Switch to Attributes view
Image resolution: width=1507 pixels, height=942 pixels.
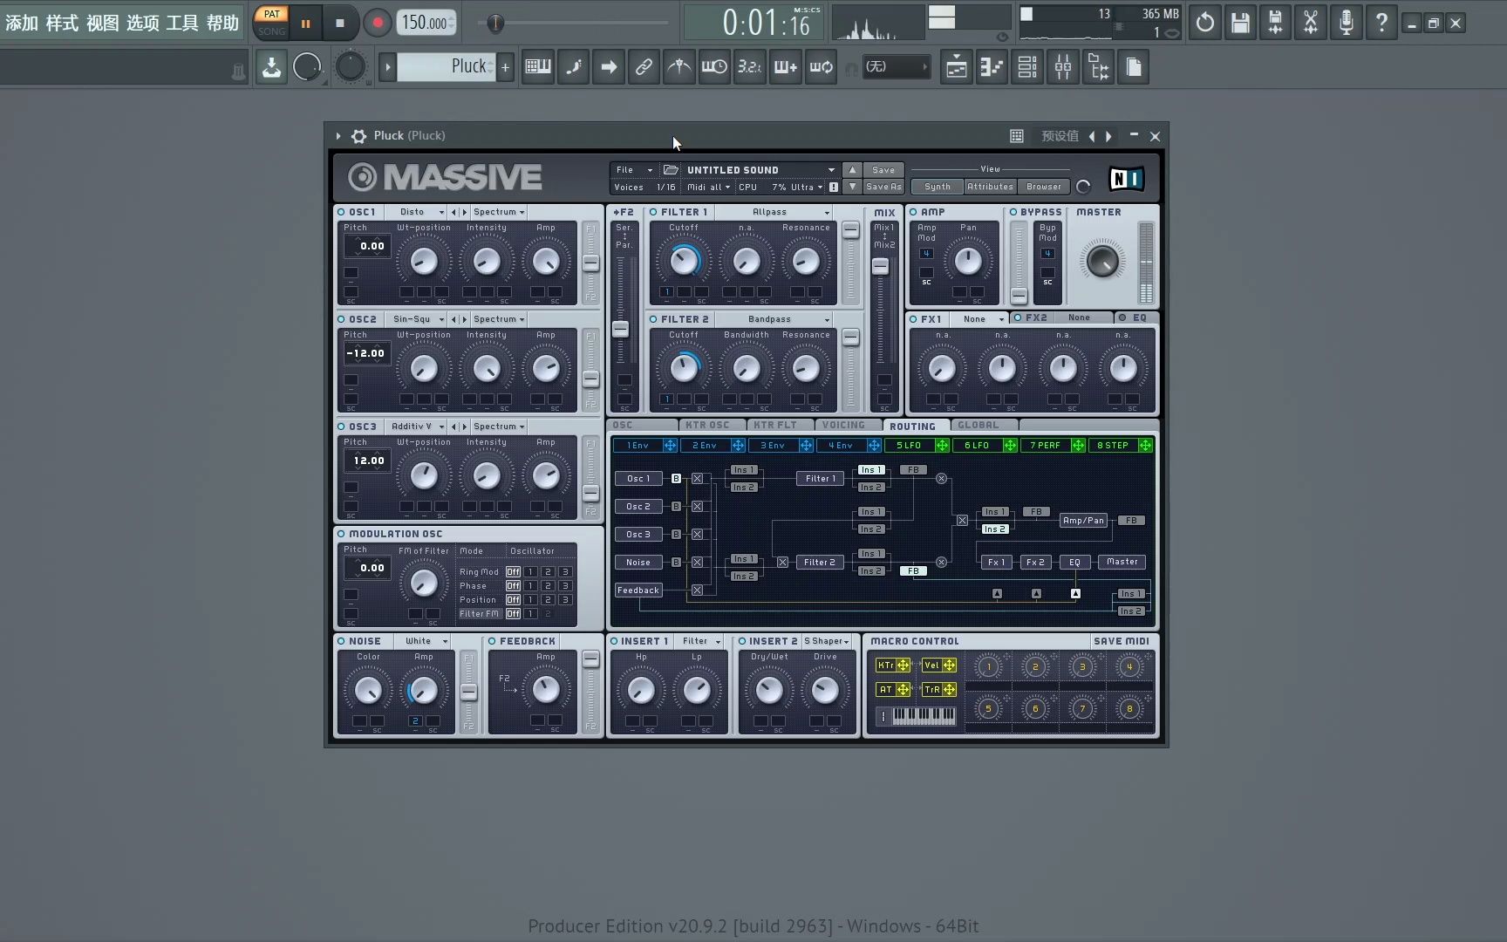click(990, 187)
